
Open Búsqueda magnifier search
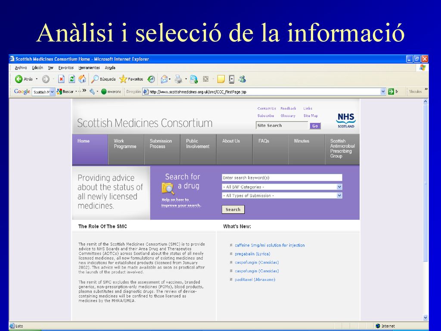tap(103, 79)
